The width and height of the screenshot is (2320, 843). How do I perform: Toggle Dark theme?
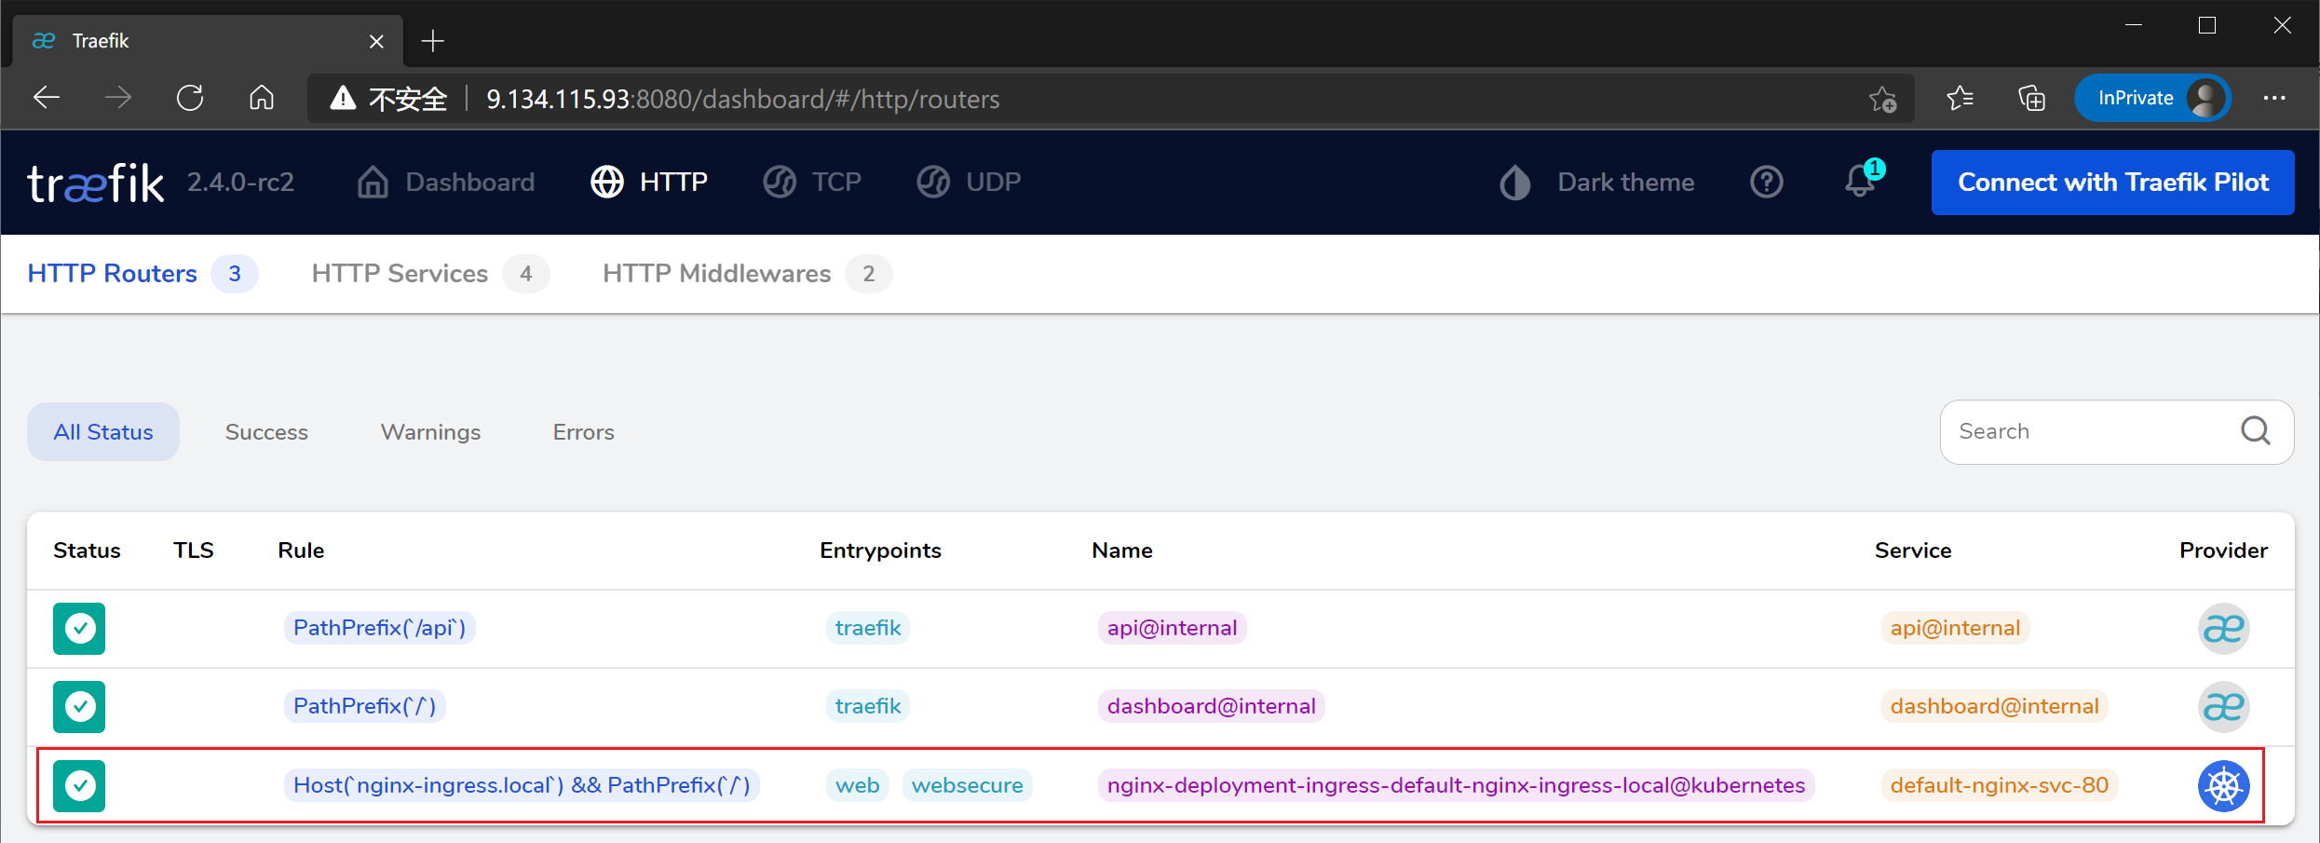tap(1596, 183)
